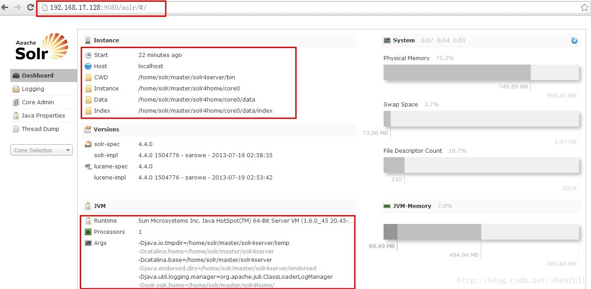
Task: Select Index path ending data/index
Action: tap(206, 111)
